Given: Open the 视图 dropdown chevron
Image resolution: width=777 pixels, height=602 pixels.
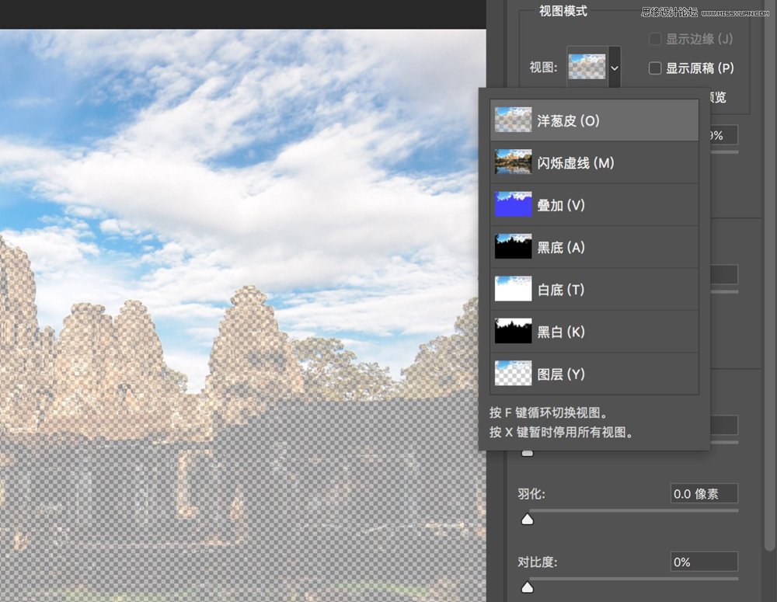Looking at the screenshot, I should point(615,68).
